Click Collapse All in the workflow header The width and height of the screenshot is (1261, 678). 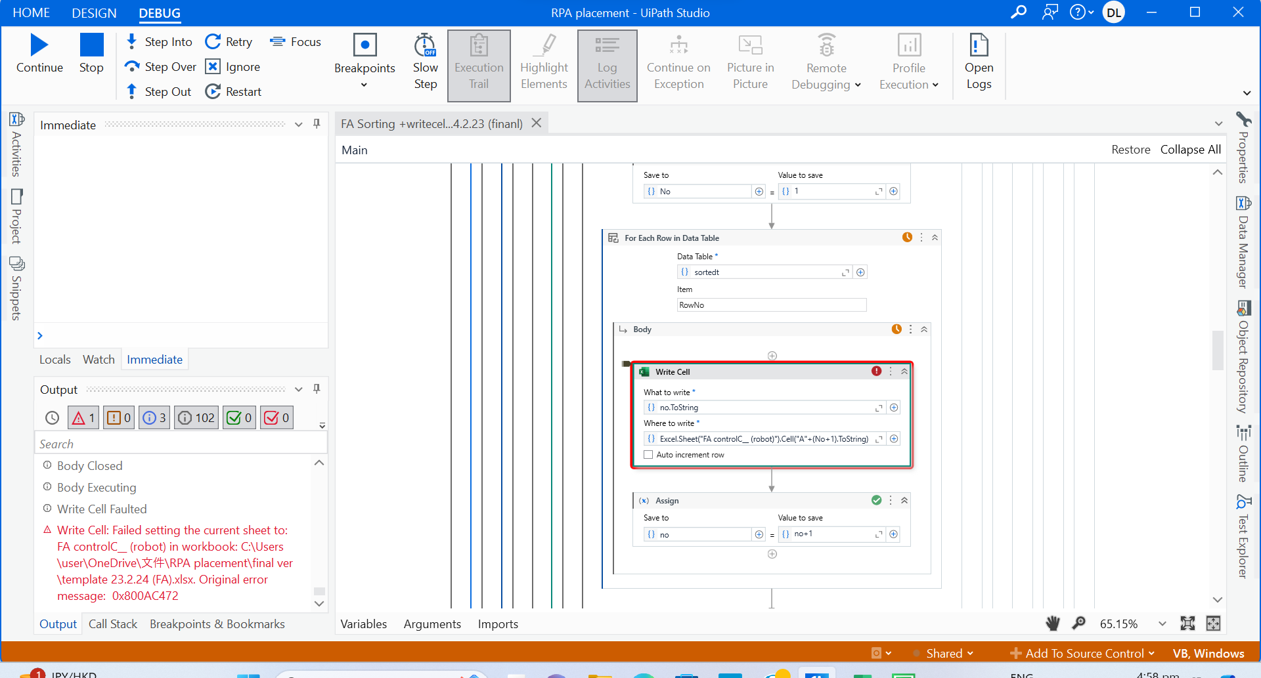(x=1190, y=149)
